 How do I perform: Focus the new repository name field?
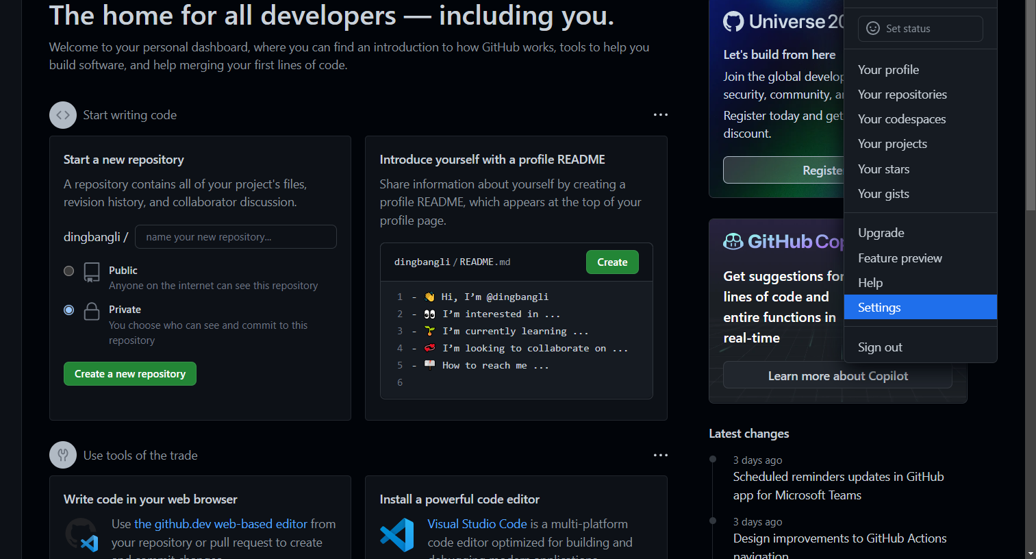236,237
